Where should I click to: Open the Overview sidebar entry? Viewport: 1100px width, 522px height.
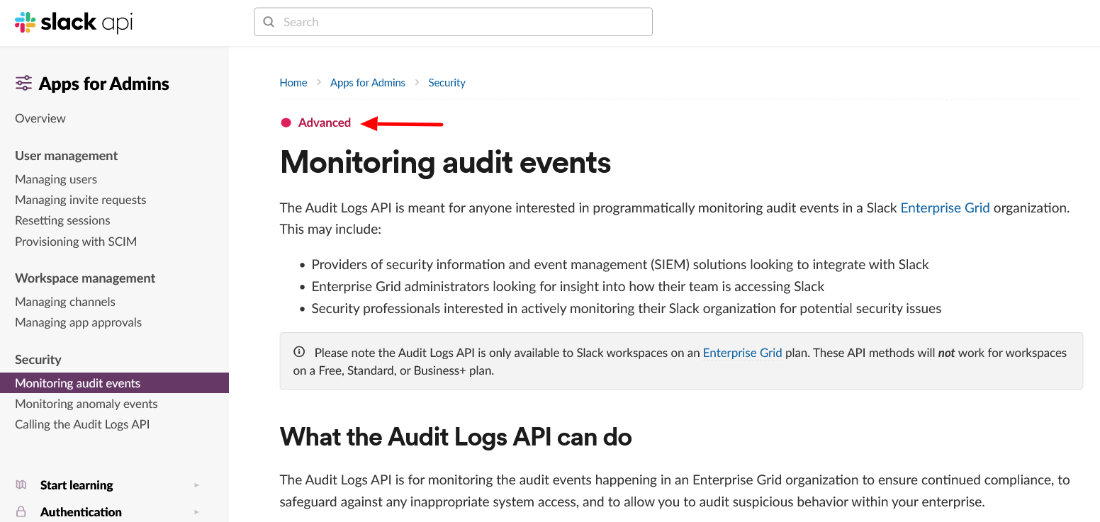point(40,118)
